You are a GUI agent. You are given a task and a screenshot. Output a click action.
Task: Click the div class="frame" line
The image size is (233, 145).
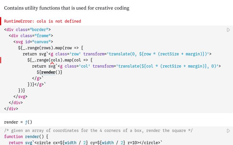pos(31,36)
